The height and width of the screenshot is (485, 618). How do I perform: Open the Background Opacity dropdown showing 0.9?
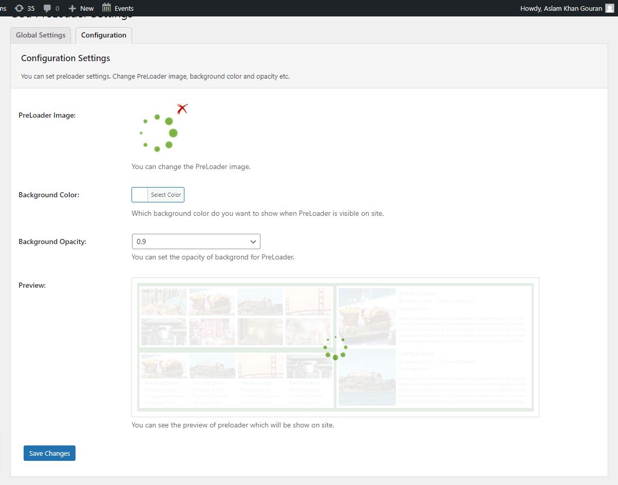click(x=196, y=241)
